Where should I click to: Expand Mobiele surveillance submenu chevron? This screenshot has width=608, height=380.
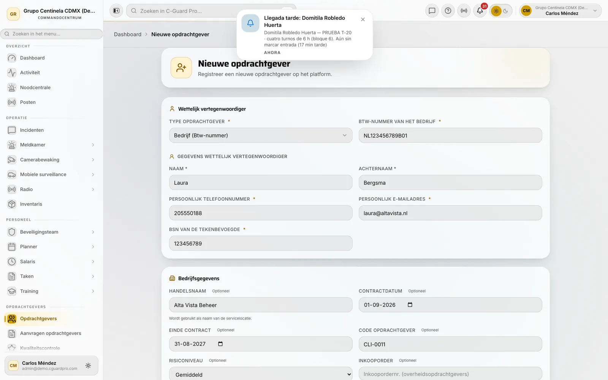[93, 174]
